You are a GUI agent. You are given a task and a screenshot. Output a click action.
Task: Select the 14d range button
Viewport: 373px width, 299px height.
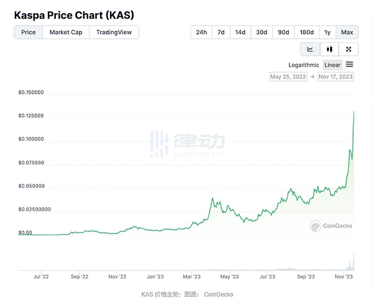pos(240,32)
